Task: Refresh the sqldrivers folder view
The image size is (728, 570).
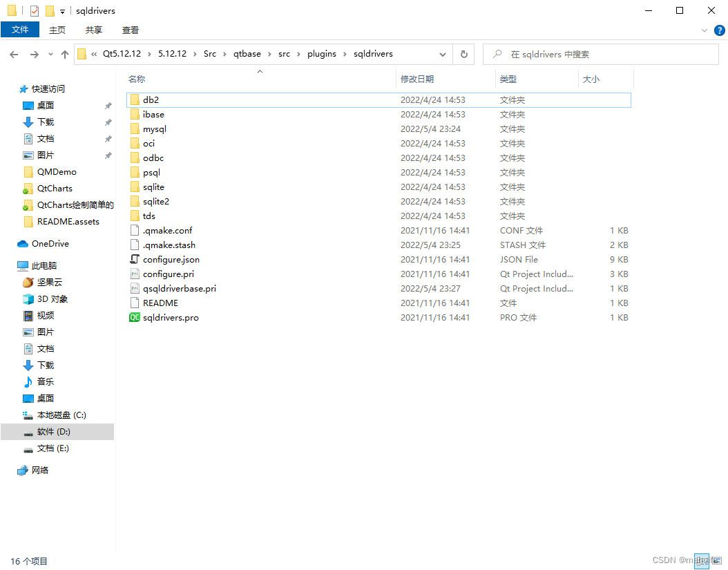Action: point(464,55)
